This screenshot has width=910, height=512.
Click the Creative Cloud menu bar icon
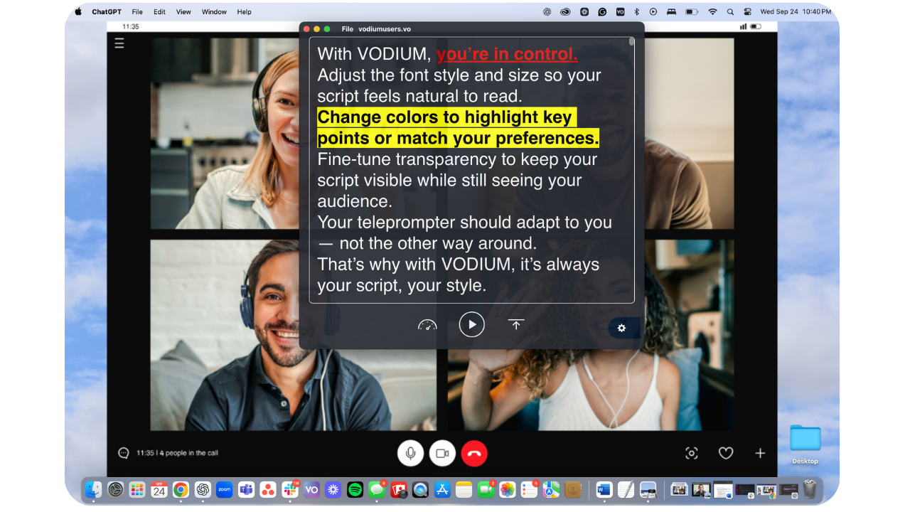[565, 11]
